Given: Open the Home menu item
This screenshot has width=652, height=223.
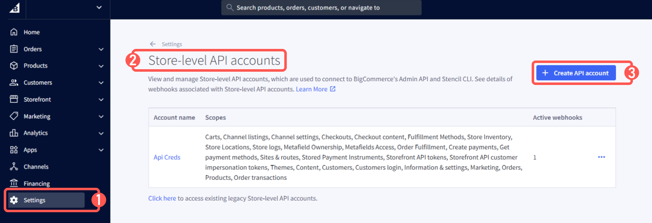Looking at the screenshot, I should (32, 32).
